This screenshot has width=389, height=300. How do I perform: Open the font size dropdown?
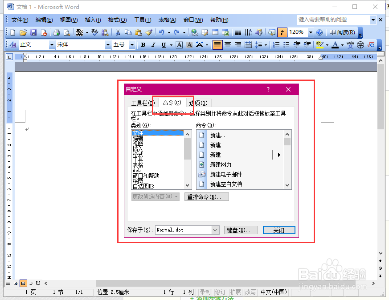(132, 44)
